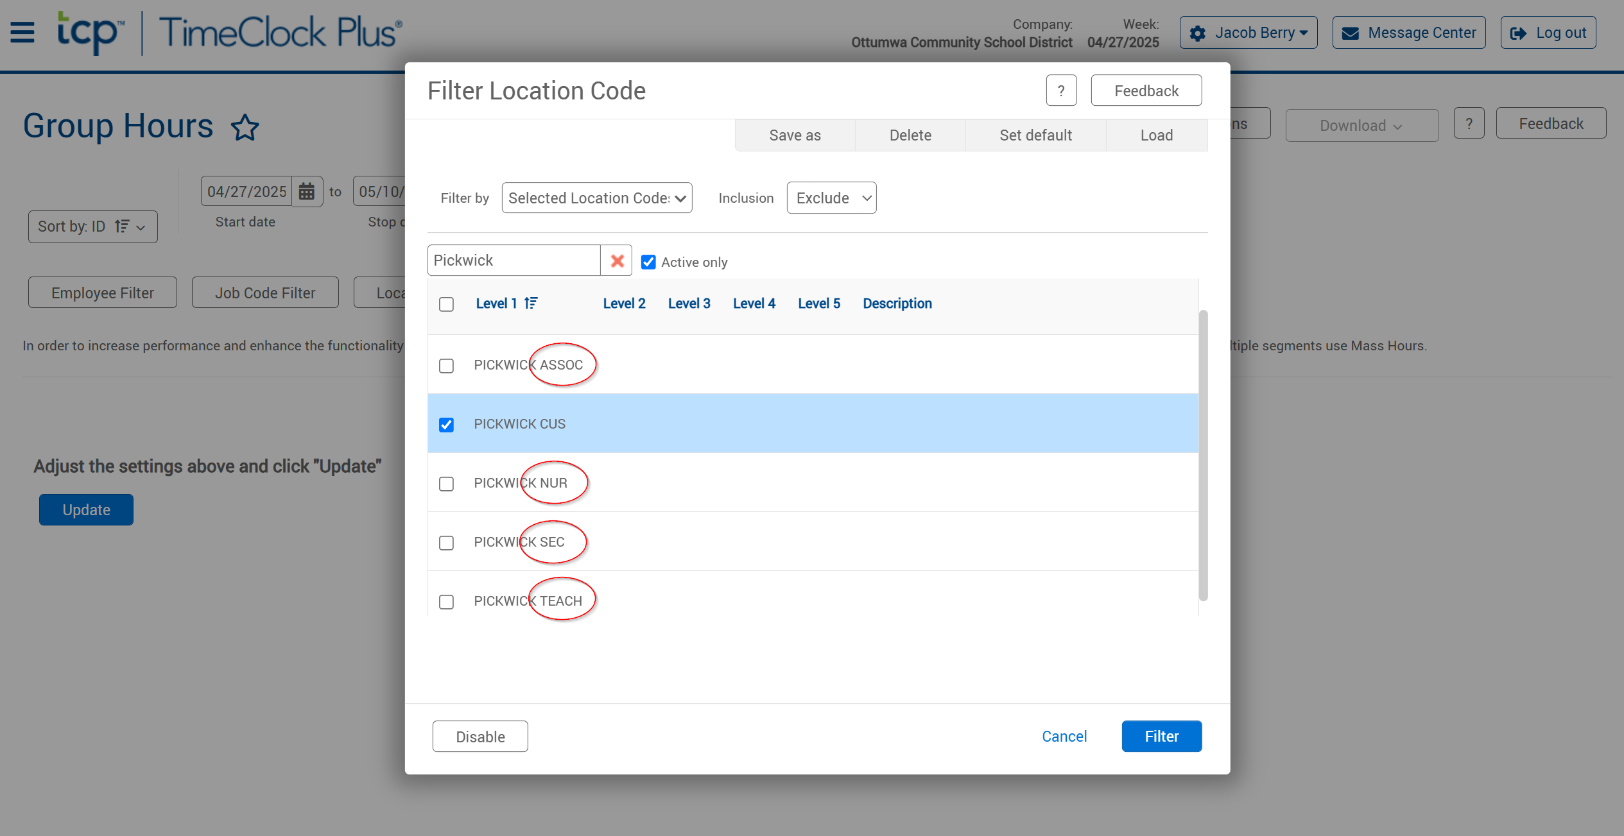Viewport: 1624px width, 836px height.
Task: Click the favorite star next to Group Hours
Action: [245, 127]
